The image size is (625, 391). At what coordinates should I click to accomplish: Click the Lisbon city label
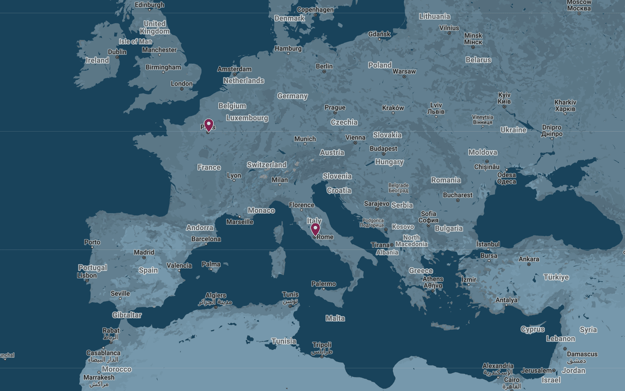click(x=86, y=275)
